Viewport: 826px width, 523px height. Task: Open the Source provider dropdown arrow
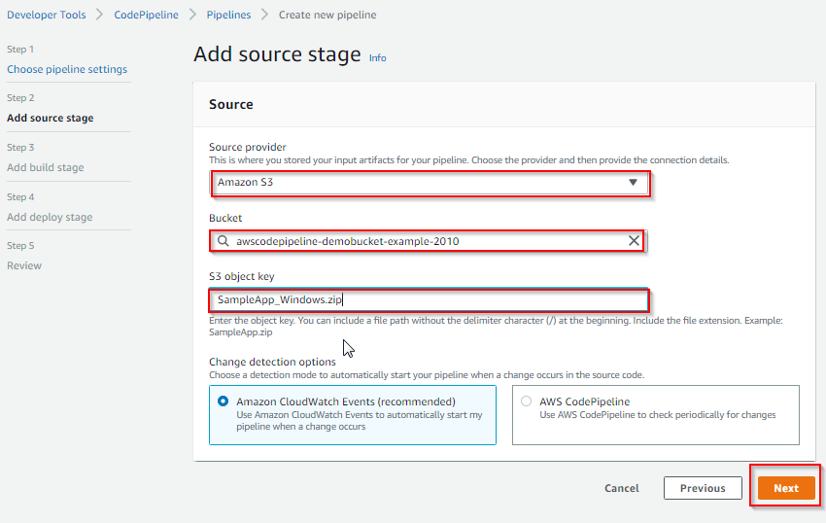point(633,183)
